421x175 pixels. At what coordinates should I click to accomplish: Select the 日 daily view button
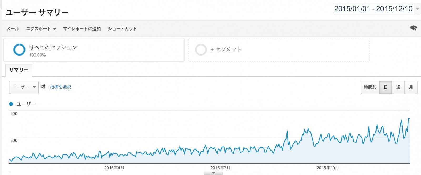(386, 87)
